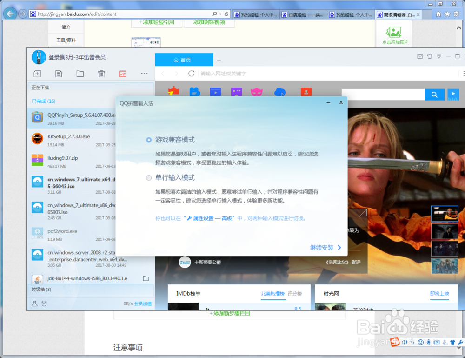Screen dimensions: 465x358
Task: Click the Sogou input method S logo
Action: point(395,342)
